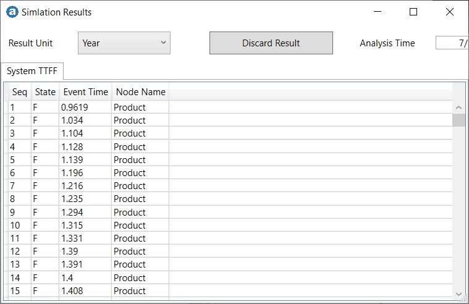
Task: Maximize the Simlation Results window
Action: point(413,12)
